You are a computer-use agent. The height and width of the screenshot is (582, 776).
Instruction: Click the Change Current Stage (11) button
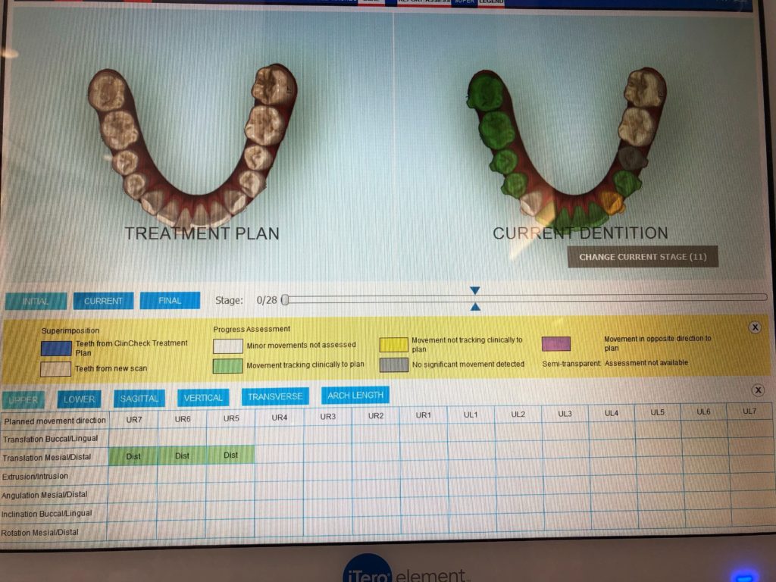(643, 257)
